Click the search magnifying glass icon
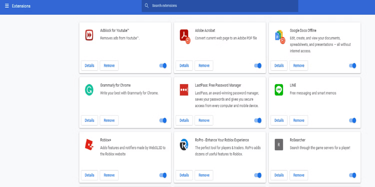Viewport: 375px width, 187px height. 146,5
